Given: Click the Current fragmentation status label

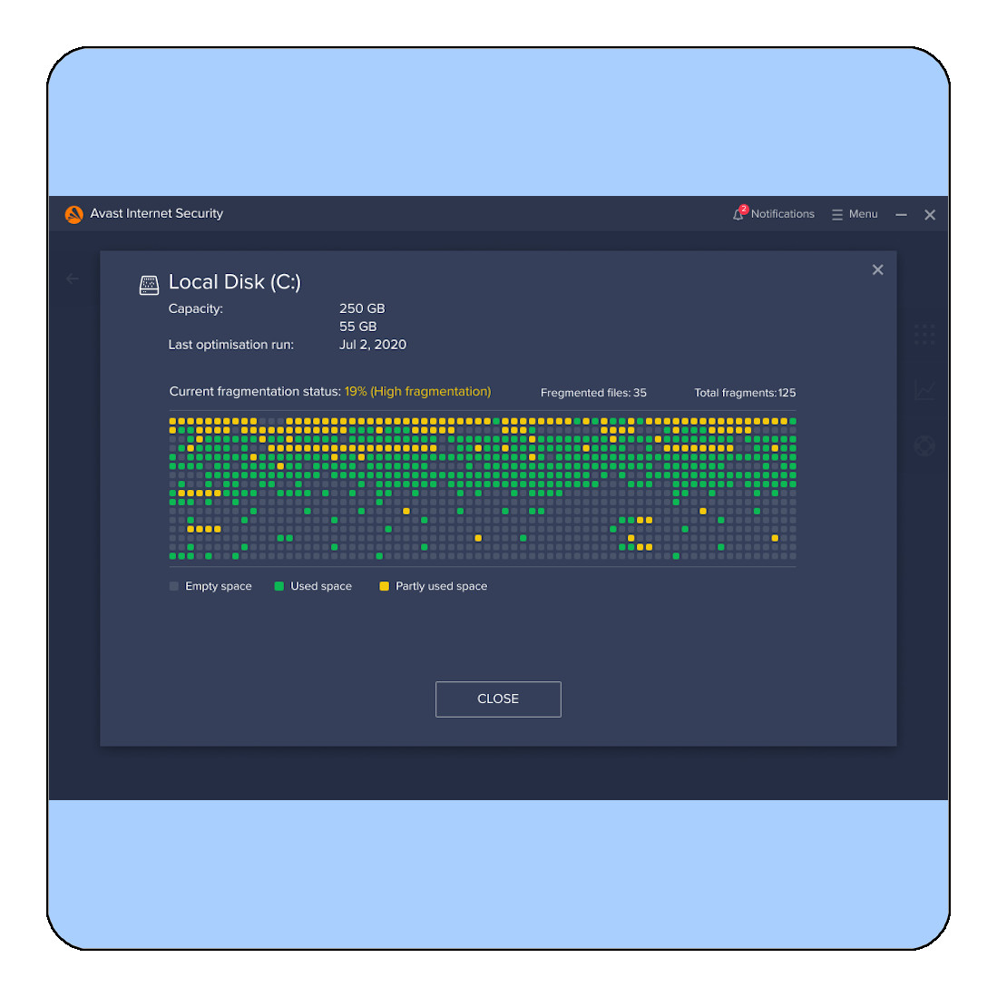Looking at the screenshot, I should (255, 392).
